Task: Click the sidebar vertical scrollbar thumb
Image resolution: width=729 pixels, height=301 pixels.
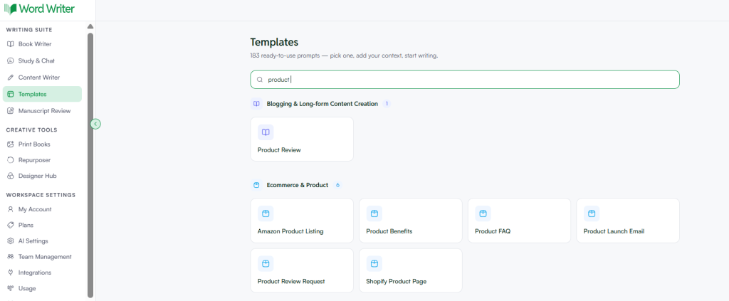Action: pyautogui.click(x=90, y=165)
